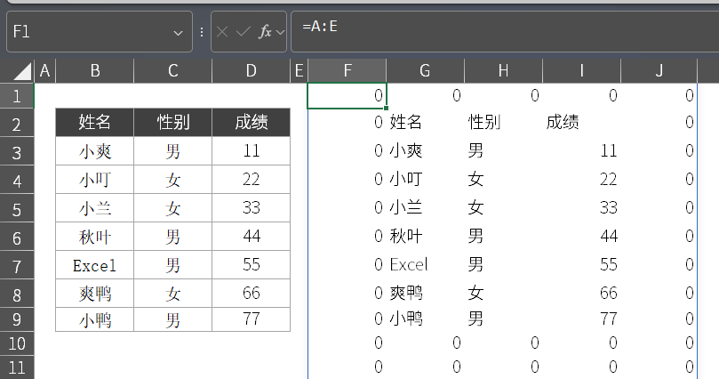Viewport: 719px width, 379px height.
Task: Click the 成绩 header cell in column D
Action: point(251,123)
